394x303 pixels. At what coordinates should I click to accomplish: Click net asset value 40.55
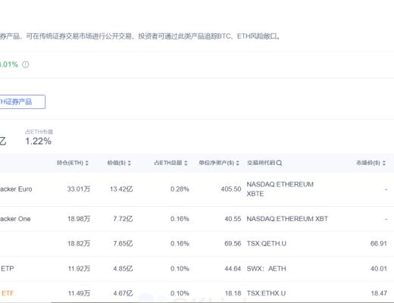coord(233,219)
